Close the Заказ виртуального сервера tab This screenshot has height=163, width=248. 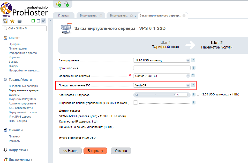tap(184, 16)
